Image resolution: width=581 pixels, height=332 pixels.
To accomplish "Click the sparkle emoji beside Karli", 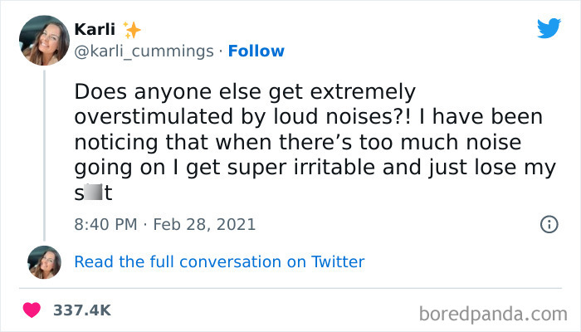I will (131, 30).
